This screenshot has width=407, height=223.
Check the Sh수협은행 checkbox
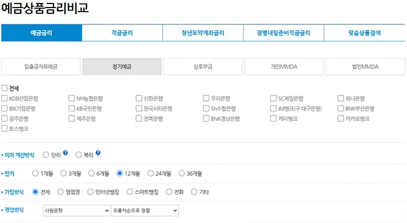click(x=206, y=109)
